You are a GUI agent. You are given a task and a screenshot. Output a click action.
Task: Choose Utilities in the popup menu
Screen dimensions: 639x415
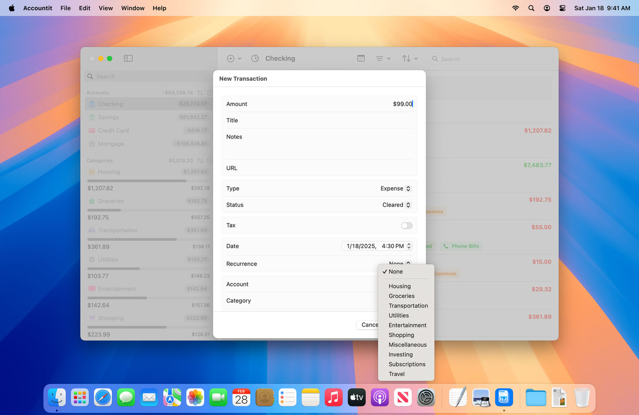[x=406, y=316]
